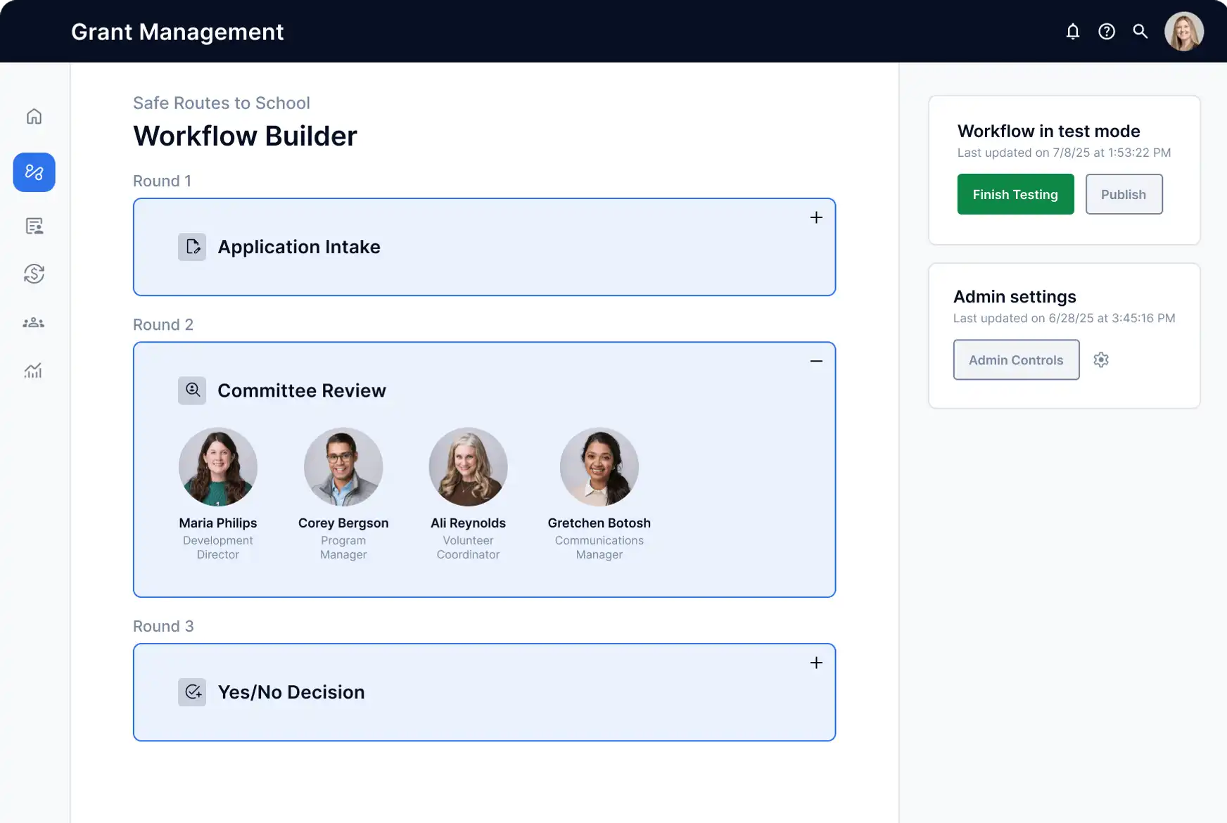This screenshot has width=1227, height=823.
Task: Click the Application Intake document icon
Action: pos(191,247)
